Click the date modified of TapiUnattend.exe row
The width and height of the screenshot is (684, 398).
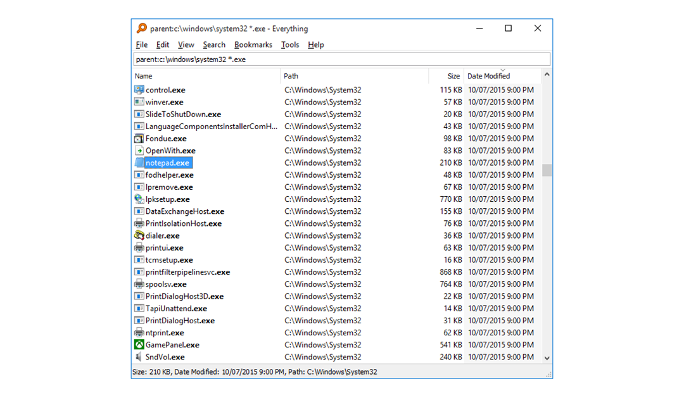pos(501,308)
